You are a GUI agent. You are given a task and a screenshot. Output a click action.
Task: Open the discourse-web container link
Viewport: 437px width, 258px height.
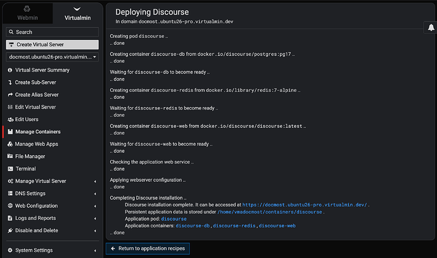pyautogui.click(x=277, y=226)
